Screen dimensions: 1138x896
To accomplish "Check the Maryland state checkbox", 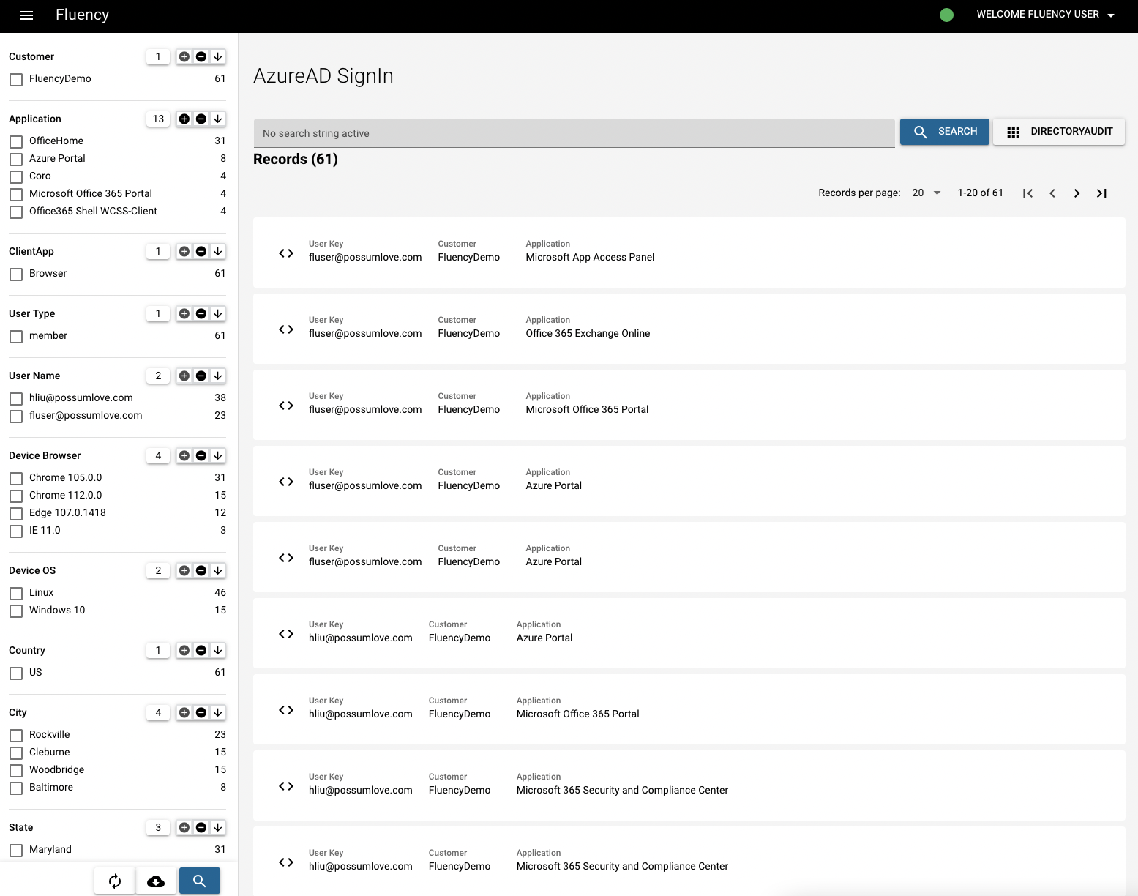I will coord(16,851).
